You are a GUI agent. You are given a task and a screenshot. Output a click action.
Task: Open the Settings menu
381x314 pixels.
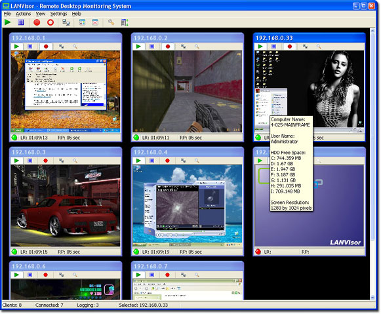click(x=58, y=14)
